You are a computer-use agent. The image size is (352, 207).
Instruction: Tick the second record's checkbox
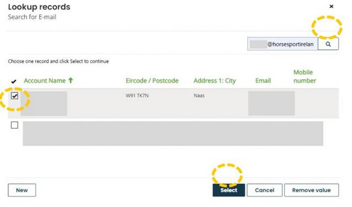[x=14, y=125]
